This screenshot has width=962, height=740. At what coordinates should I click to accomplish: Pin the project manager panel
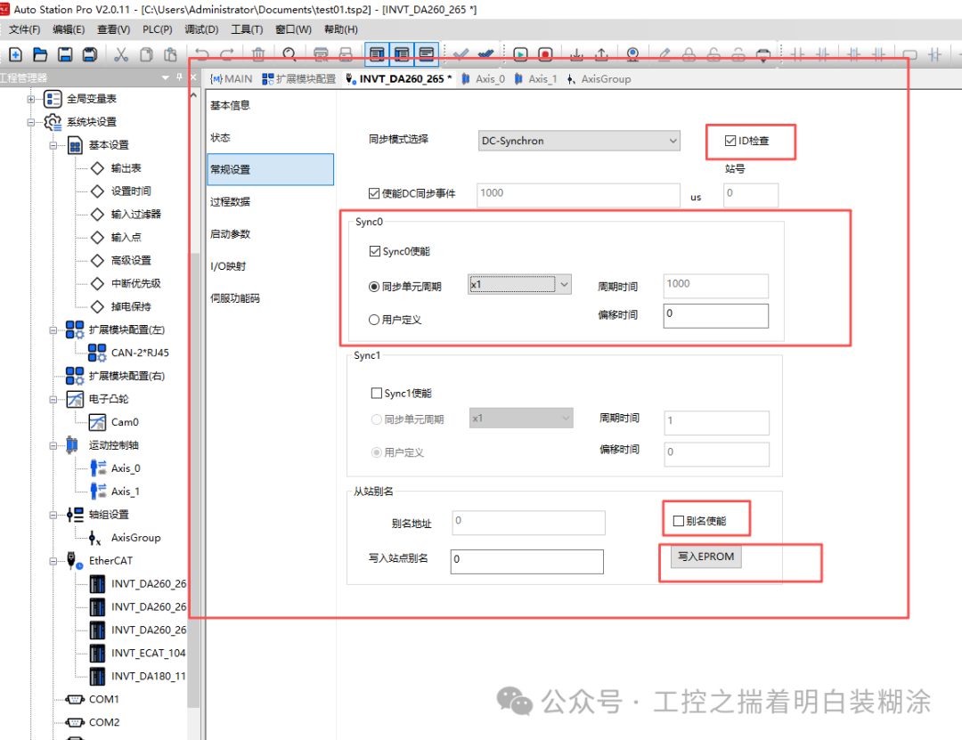coord(179,77)
